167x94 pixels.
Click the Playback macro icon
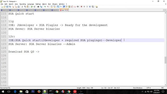(x=87, y=7)
